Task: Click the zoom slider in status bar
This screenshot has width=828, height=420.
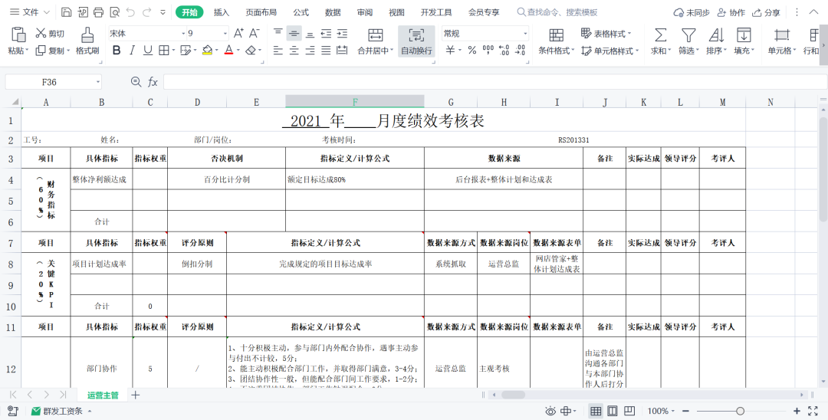Action: point(740,412)
